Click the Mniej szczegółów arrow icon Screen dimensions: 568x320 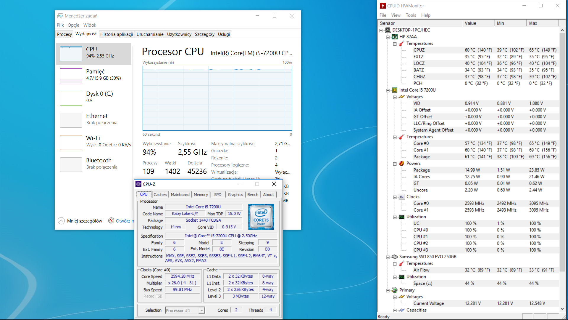[61, 221]
